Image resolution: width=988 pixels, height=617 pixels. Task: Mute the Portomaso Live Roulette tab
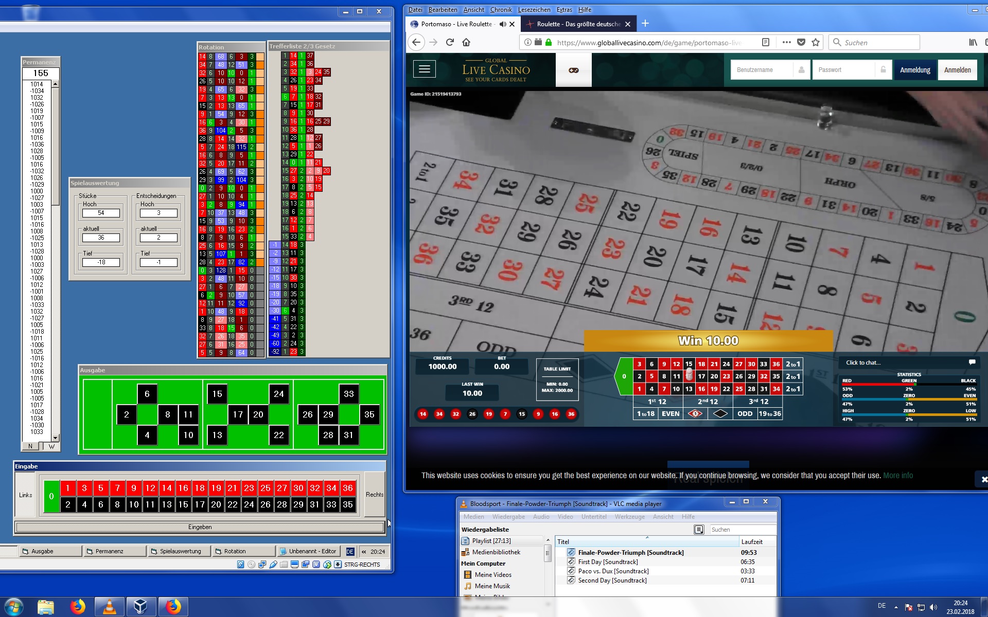[503, 24]
